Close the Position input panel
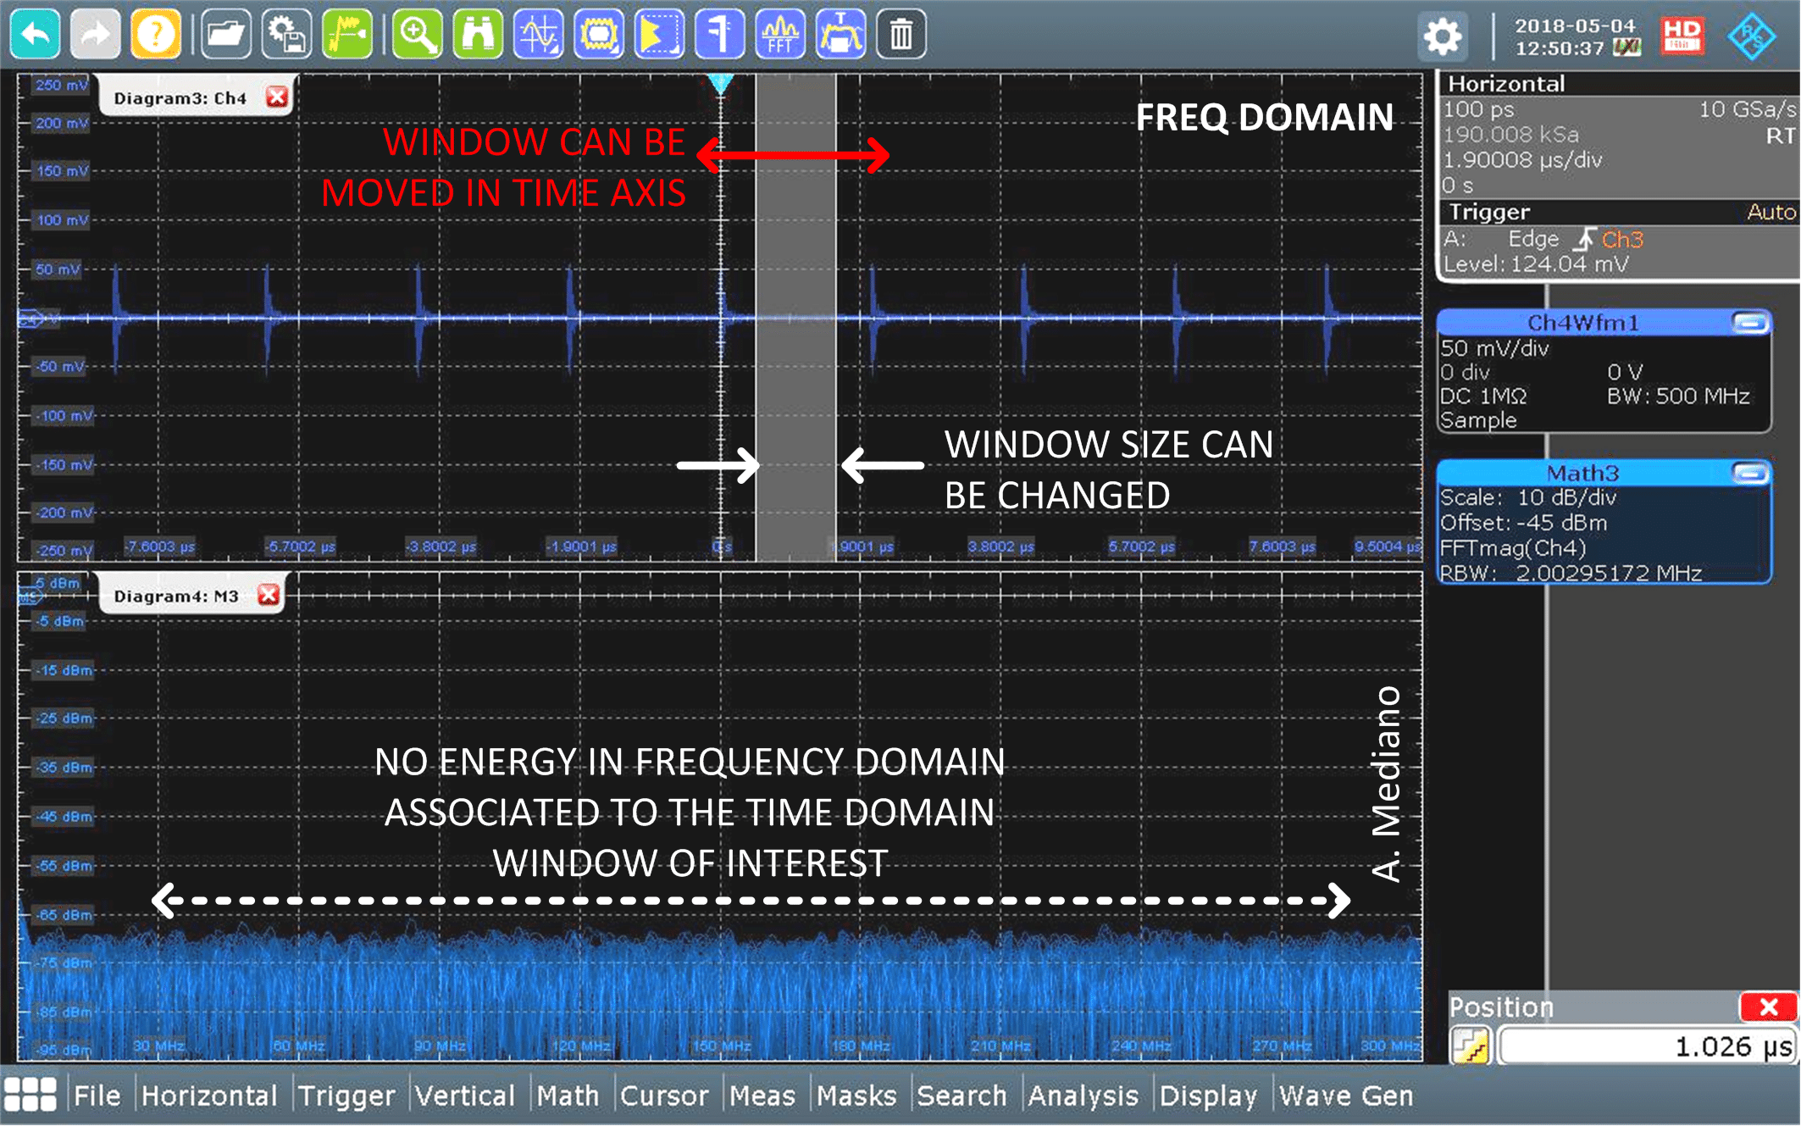Viewport: 1801px width, 1126px height. (x=1768, y=1007)
